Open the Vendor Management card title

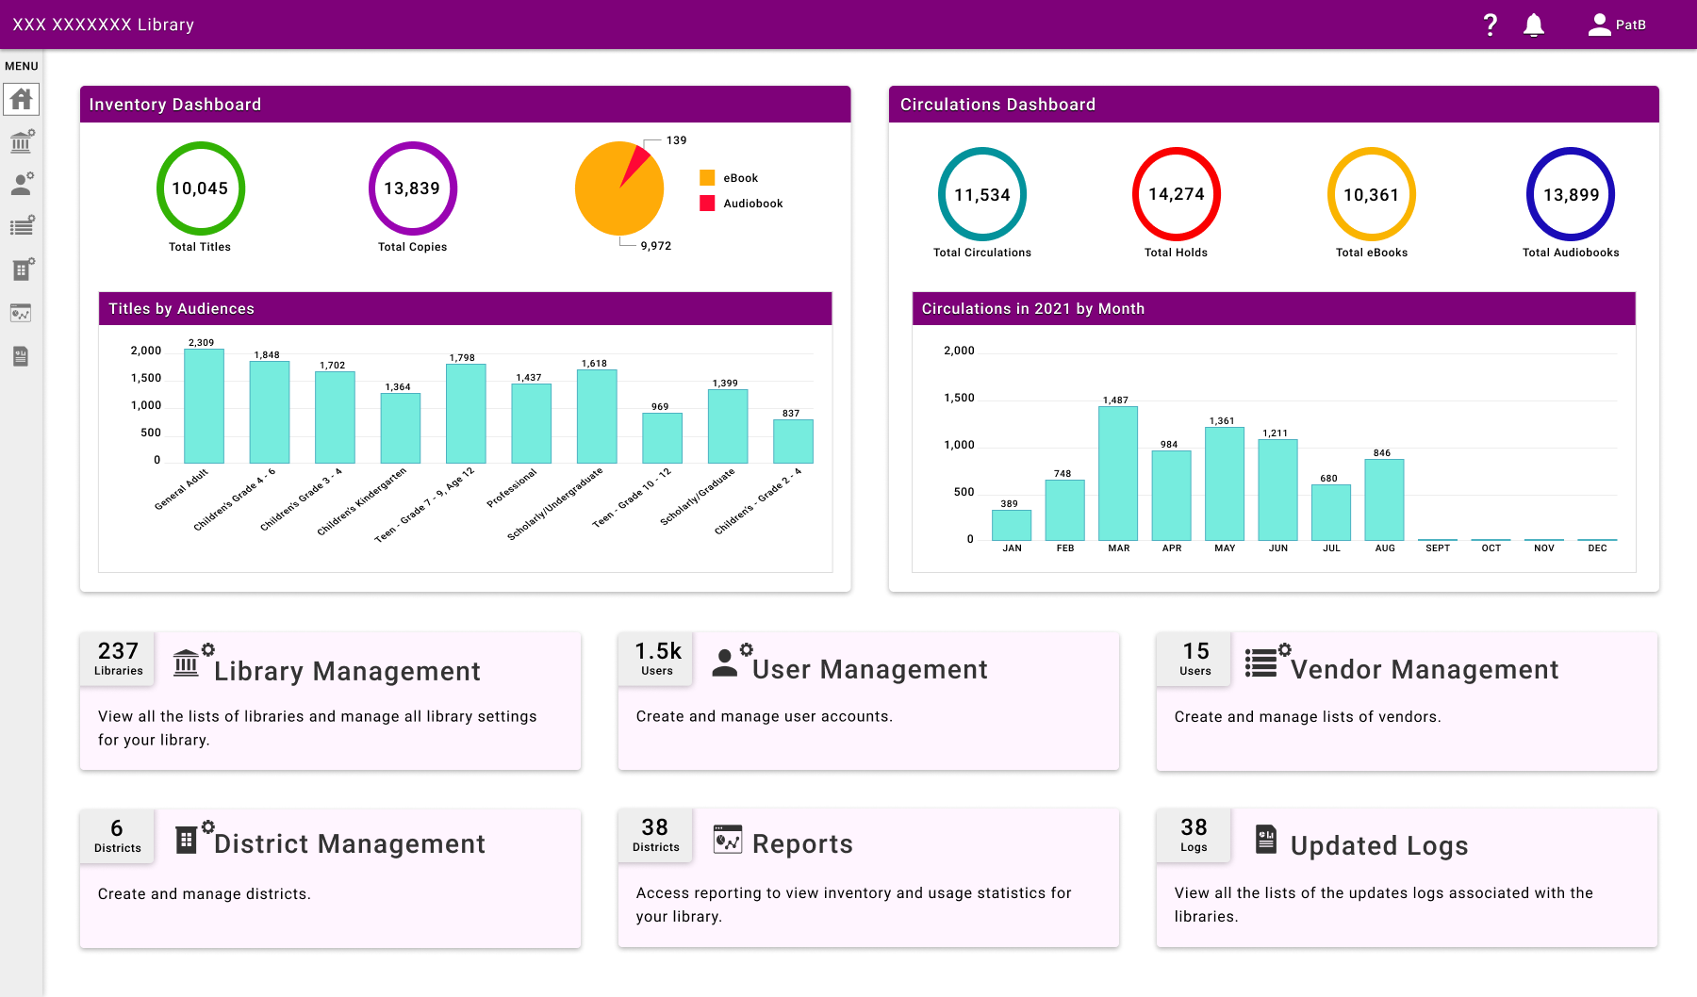pos(1424,669)
